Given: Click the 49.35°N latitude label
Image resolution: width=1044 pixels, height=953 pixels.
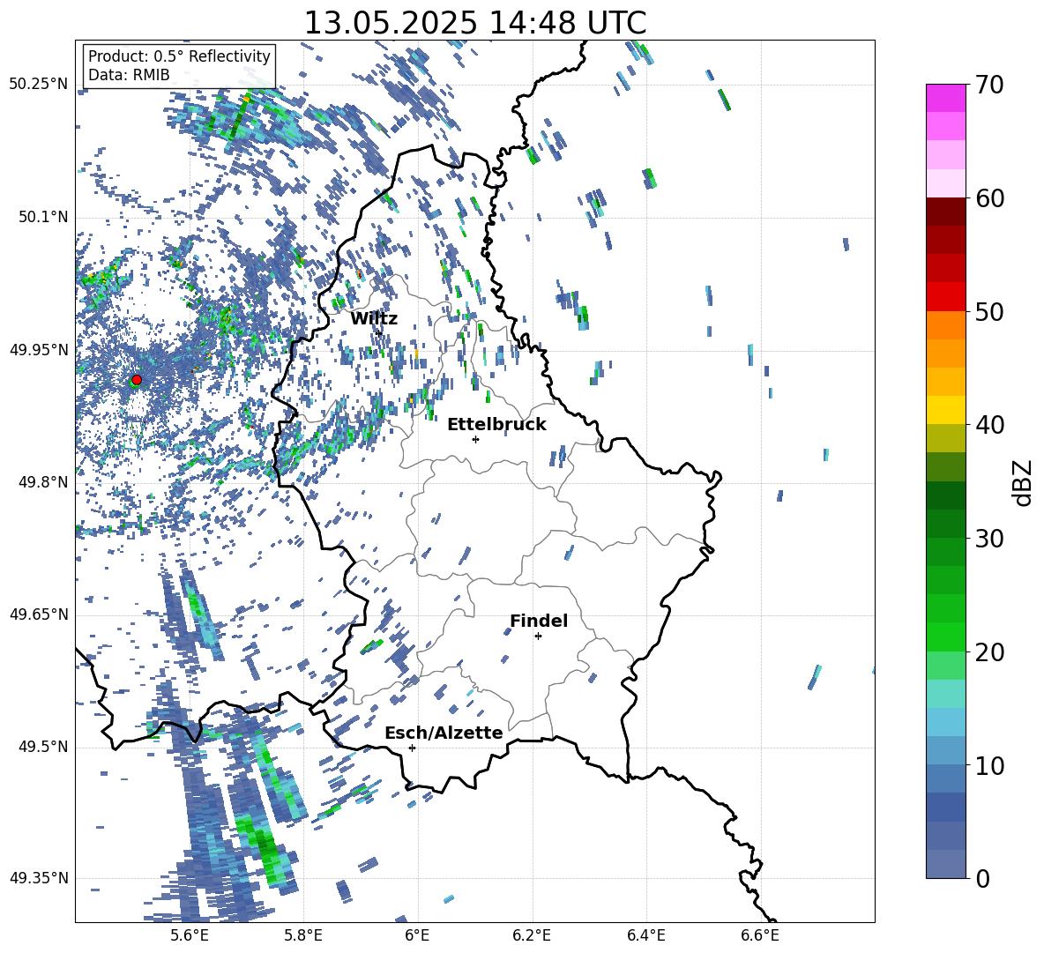Looking at the screenshot, I should [39, 878].
